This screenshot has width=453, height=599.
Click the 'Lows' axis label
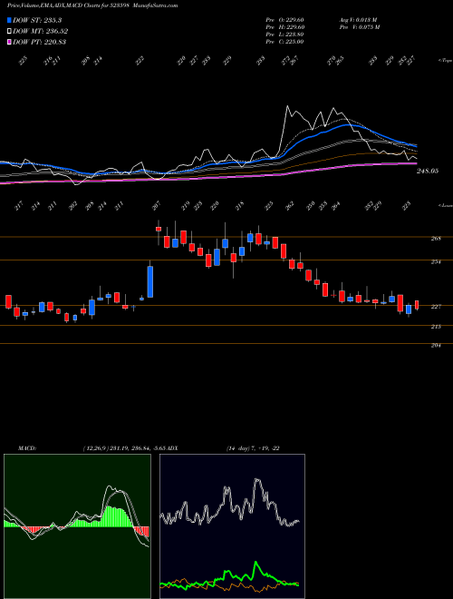click(x=445, y=205)
